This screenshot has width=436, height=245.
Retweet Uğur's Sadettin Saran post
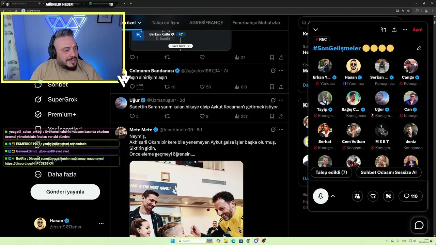[x=167, y=116]
